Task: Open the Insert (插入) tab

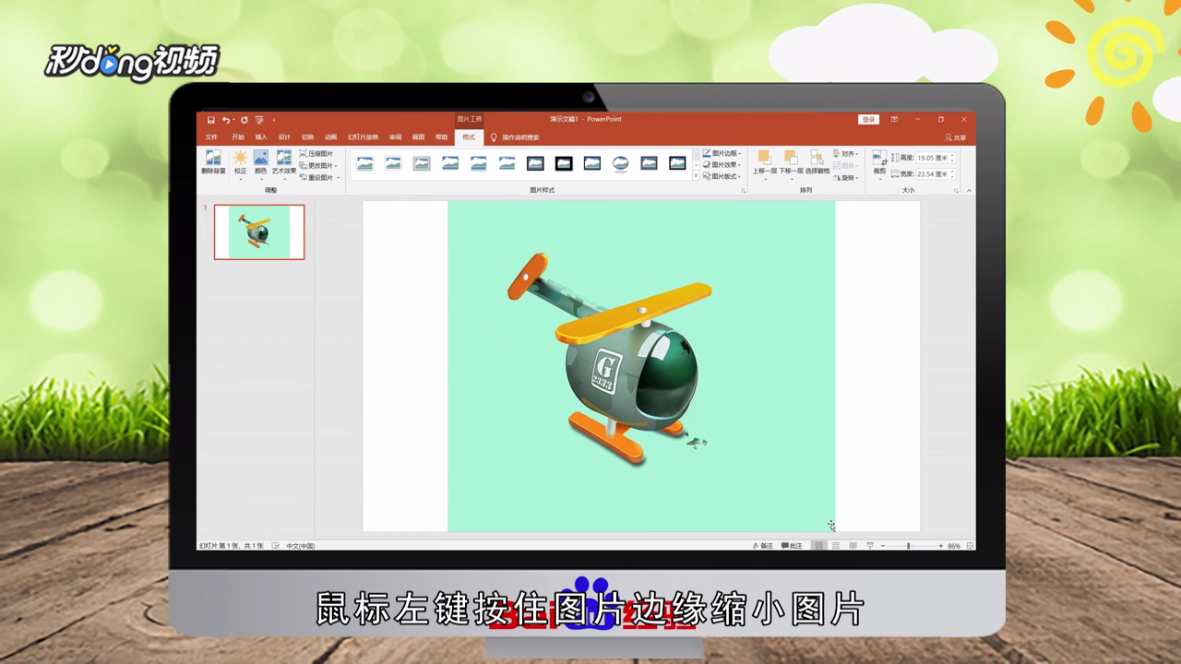Action: [x=261, y=137]
